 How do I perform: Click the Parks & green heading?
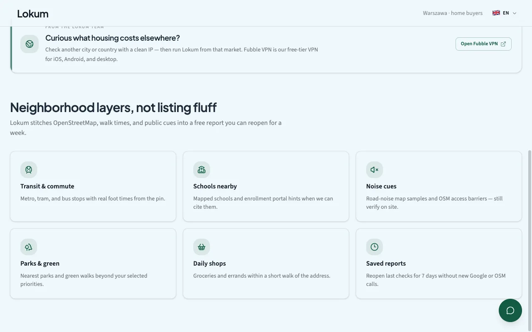point(40,264)
